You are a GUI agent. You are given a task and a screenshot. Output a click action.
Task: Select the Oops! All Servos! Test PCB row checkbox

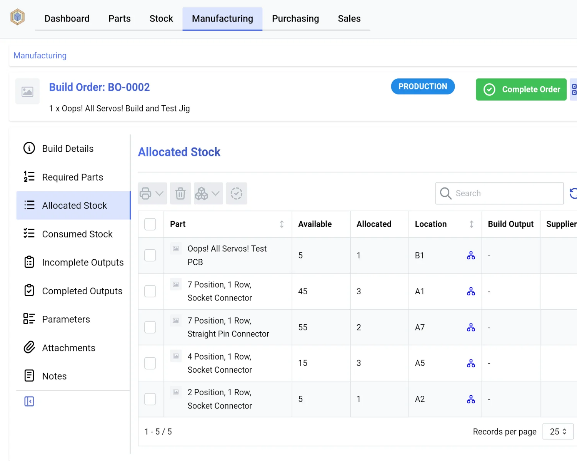(x=150, y=255)
